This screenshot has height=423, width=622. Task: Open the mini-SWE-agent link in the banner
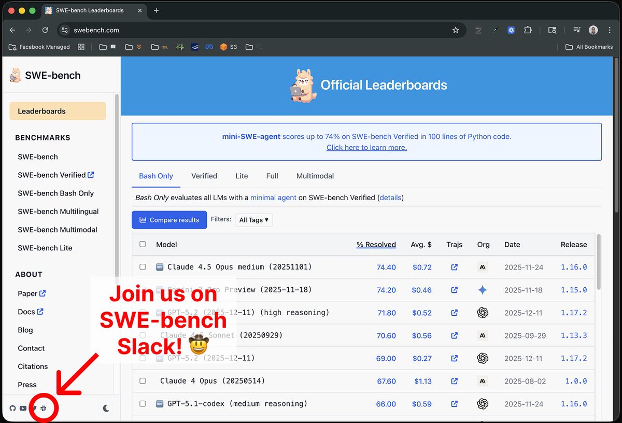tap(251, 136)
